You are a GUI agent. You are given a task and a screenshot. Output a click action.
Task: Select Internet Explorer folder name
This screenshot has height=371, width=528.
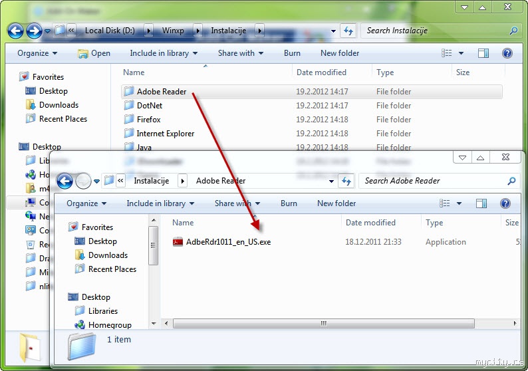[166, 134]
